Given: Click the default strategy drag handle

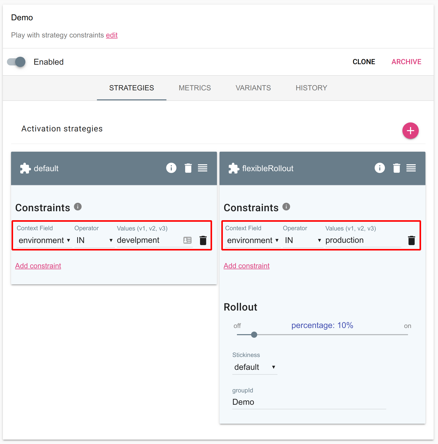Looking at the screenshot, I should [x=203, y=168].
